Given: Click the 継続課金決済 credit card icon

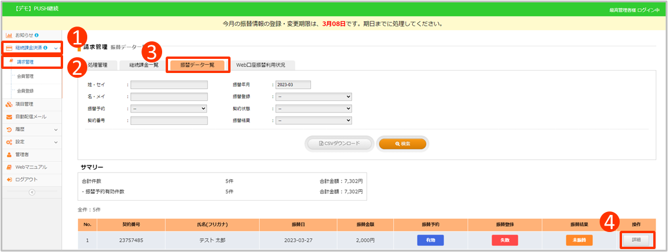Looking at the screenshot, I should (x=9, y=48).
